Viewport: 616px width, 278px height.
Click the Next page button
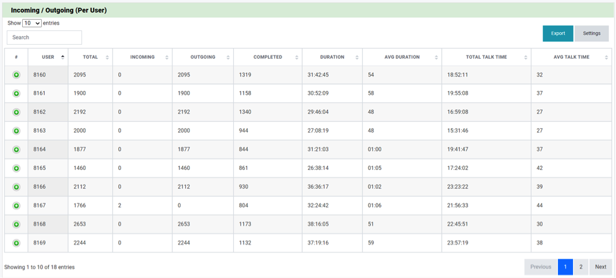(601, 267)
